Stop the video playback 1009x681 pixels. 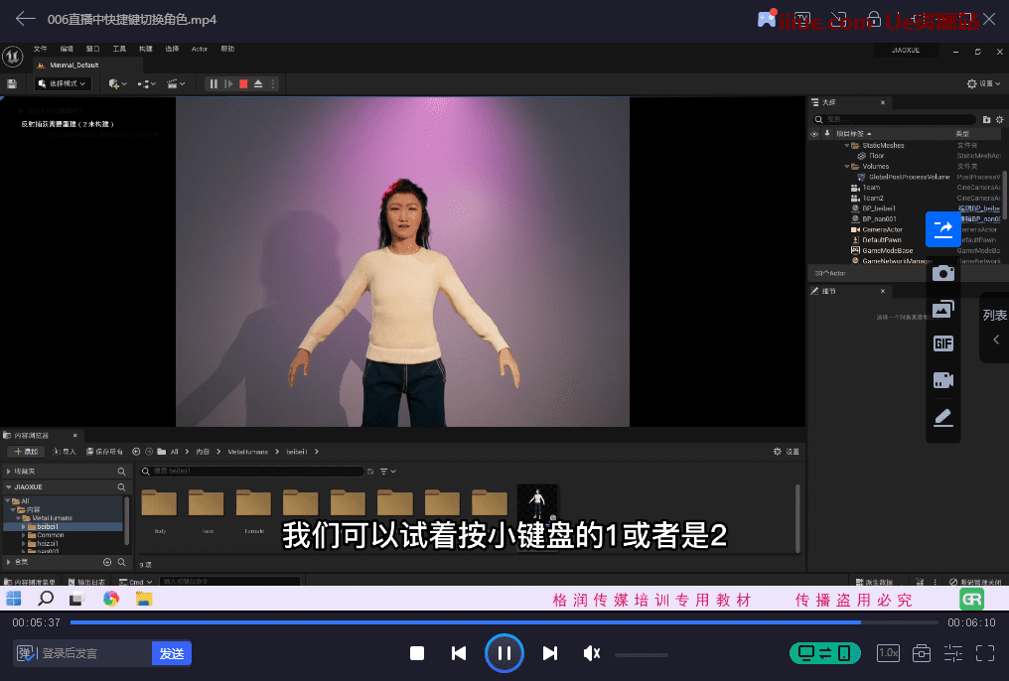coord(417,653)
